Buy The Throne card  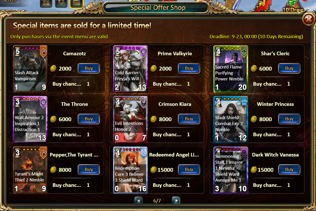pyautogui.click(x=89, y=119)
